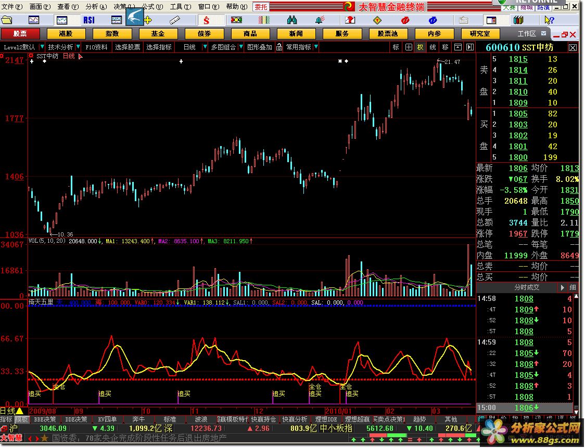This screenshot has width=585, height=448.
Task: Click the 委托 order button
Action: (261, 7)
